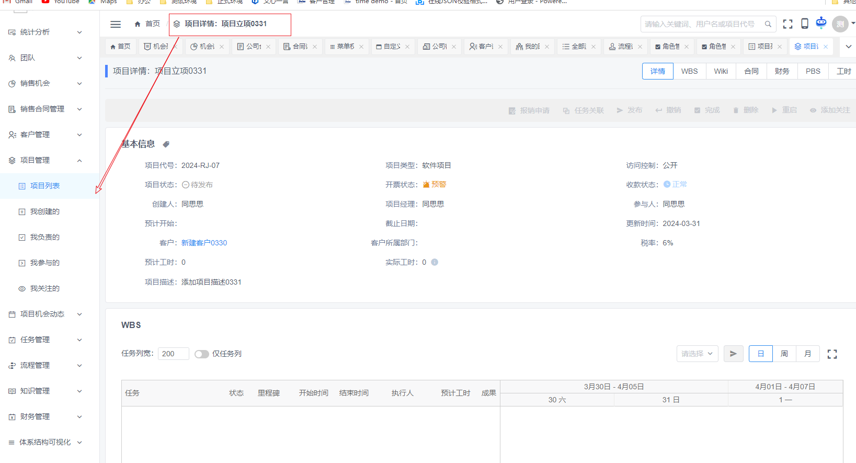Toggle the 仅任务列 switch
Image resolution: width=856 pixels, height=463 pixels.
coord(201,354)
